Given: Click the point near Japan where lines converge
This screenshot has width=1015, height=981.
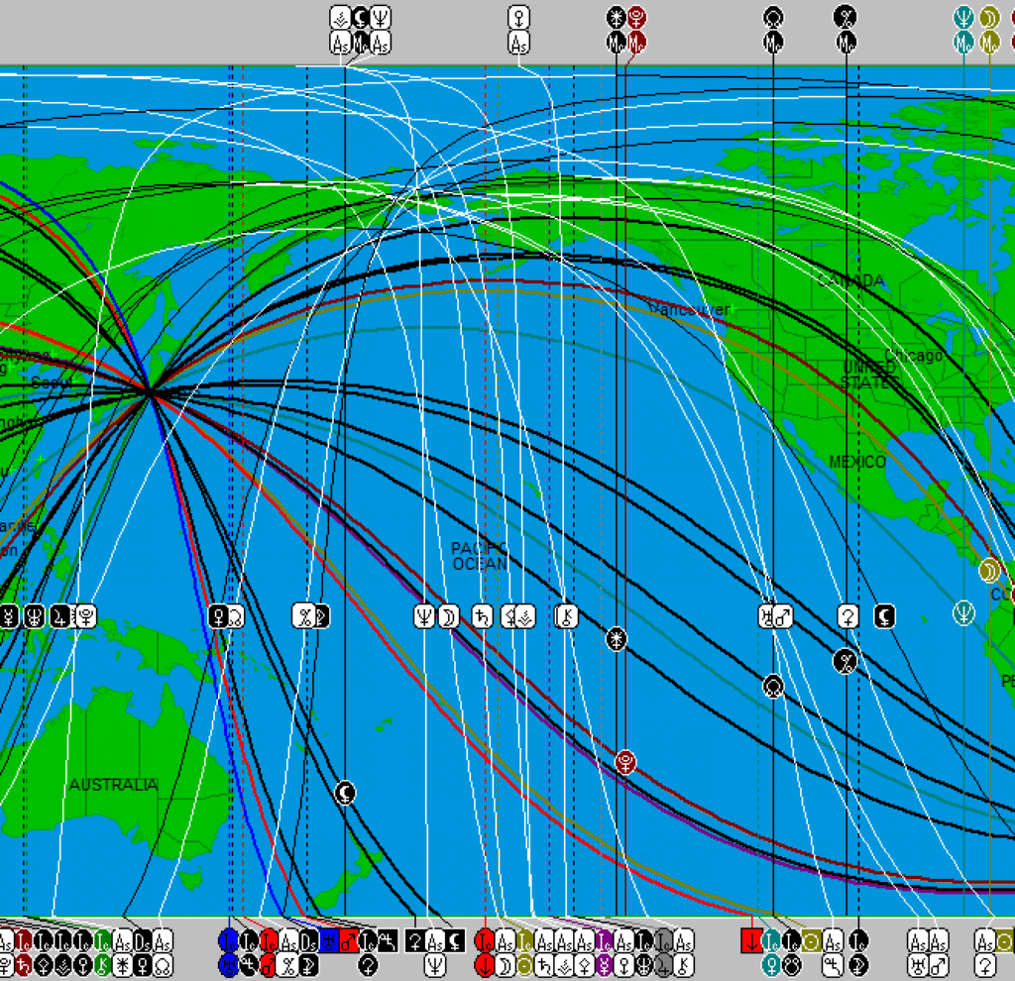Looking at the screenshot, I should tap(151, 391).
